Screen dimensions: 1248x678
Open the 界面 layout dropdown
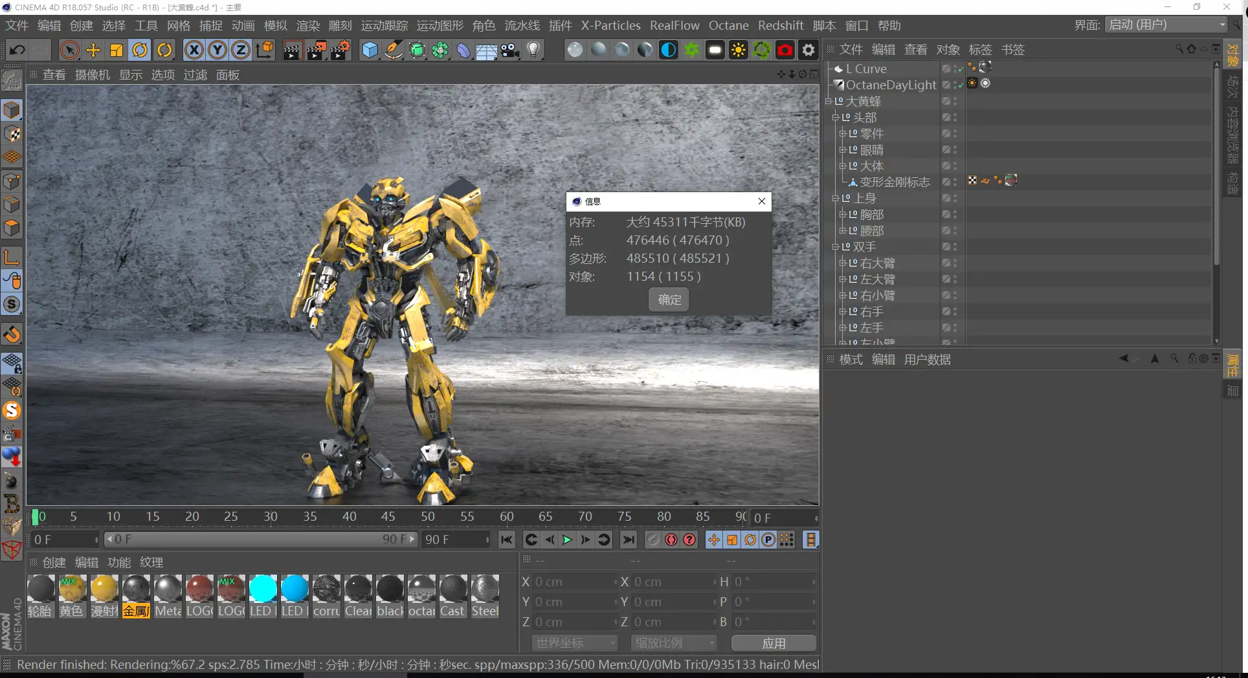point(1166,25)
